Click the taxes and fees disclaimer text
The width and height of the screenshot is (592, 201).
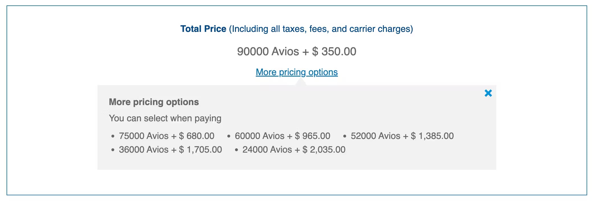click(321, 28)
